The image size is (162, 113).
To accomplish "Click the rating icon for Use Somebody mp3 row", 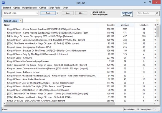I will (155, 61).
